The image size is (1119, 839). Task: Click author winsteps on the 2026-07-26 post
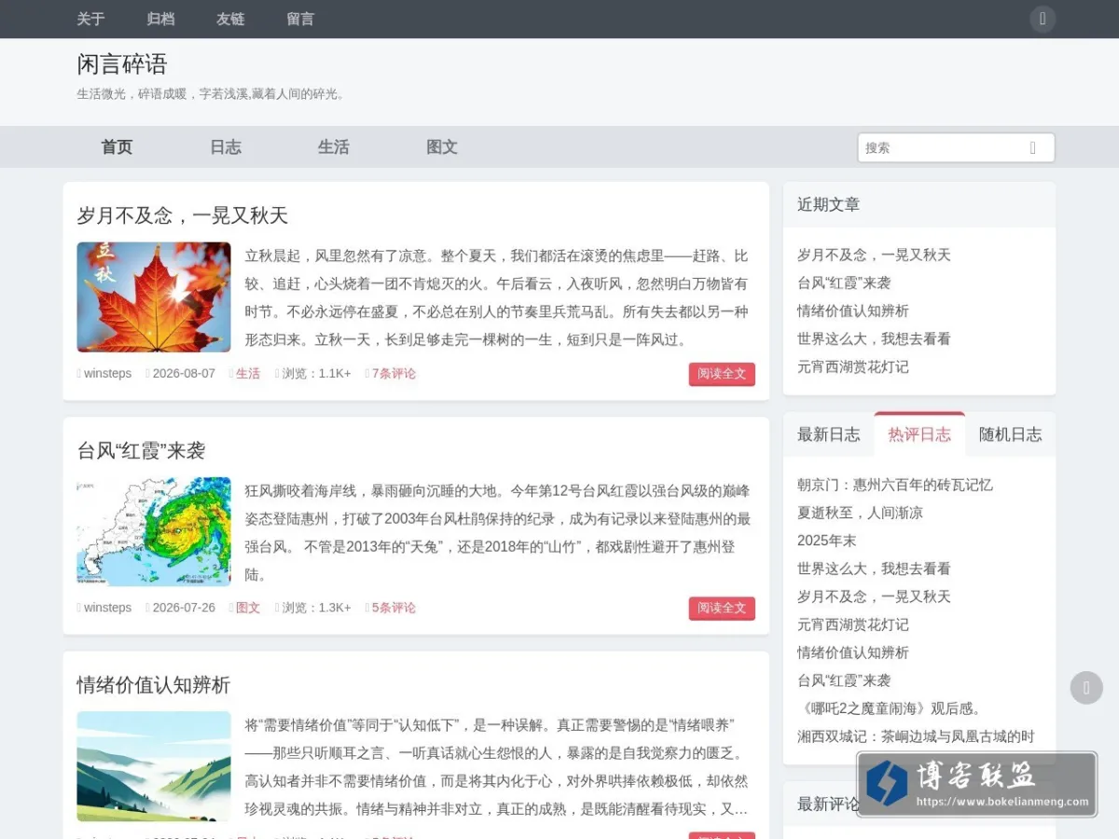point(107,608)
